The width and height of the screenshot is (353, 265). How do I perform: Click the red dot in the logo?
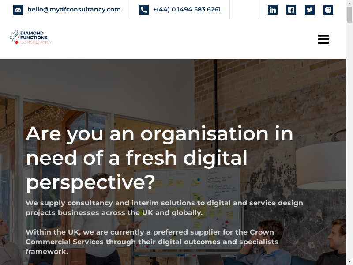(x=16, y=42)
